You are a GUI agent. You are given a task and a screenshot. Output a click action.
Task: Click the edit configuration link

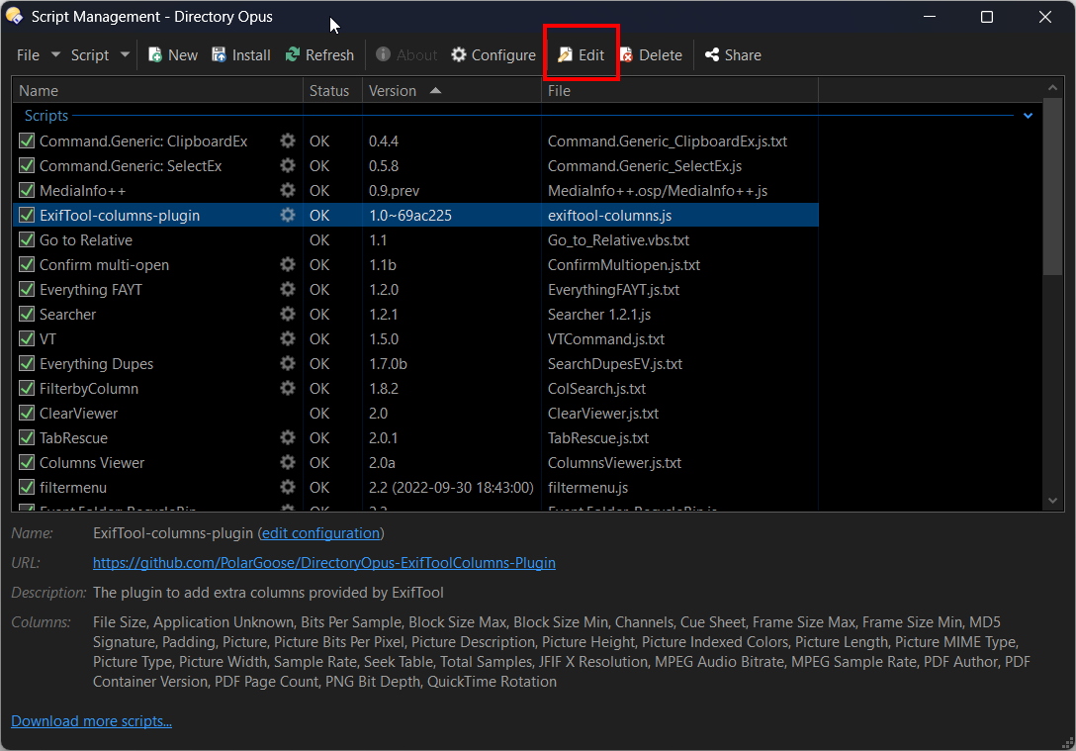(x=320, y=532)
